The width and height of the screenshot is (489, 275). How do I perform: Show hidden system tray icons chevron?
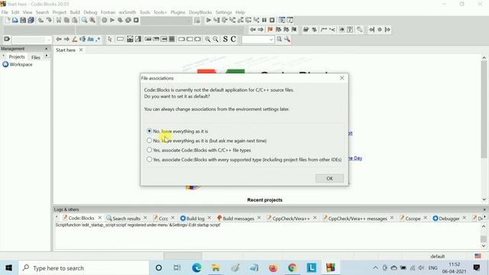coord(375,268)
